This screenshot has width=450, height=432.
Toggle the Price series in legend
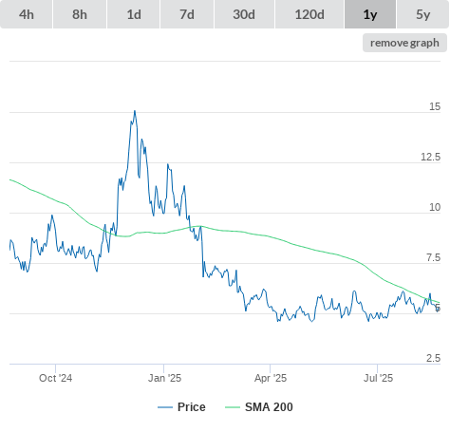click(192, 407)
